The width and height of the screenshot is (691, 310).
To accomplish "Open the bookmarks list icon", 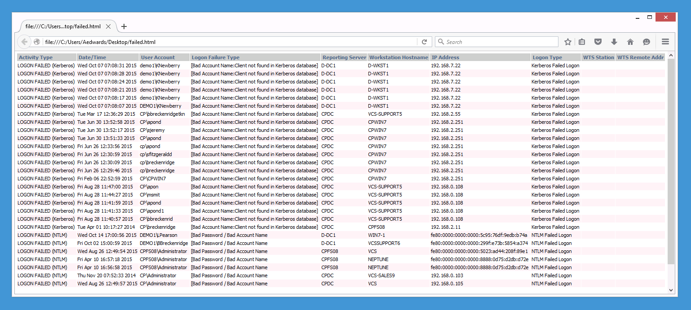I will [582, 42].
